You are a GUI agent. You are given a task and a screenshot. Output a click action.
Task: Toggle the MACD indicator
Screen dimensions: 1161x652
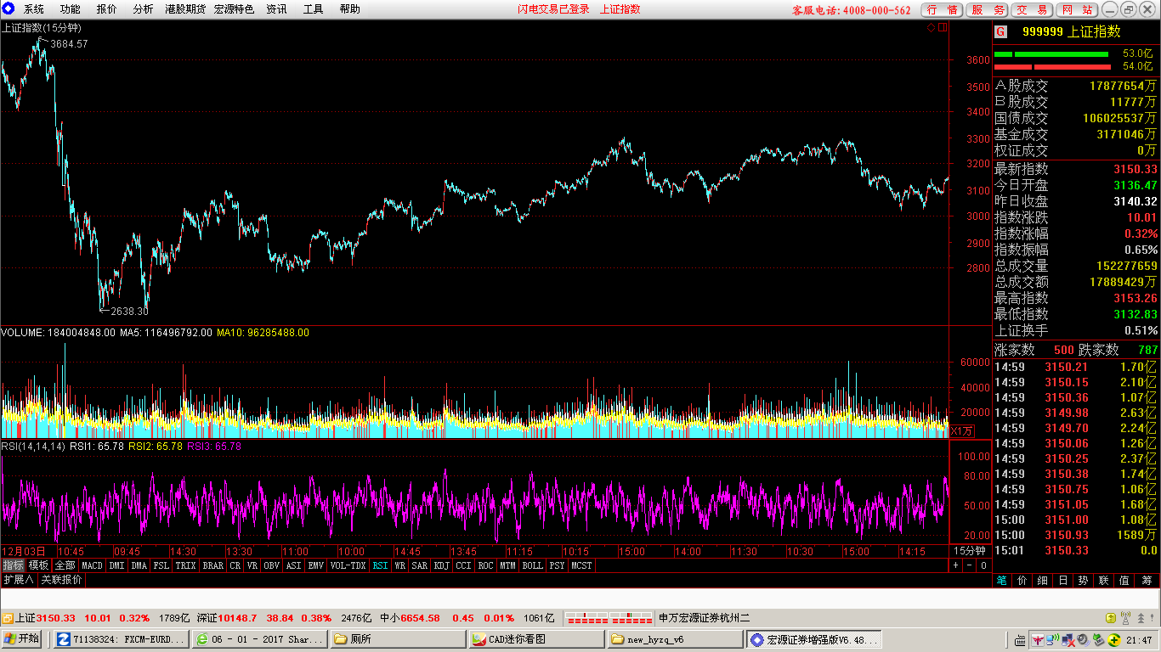click(x=92, y=565)
